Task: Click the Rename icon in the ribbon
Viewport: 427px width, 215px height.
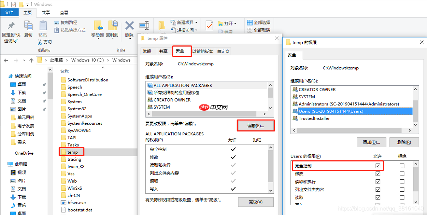Action: [x=144, y=25]
